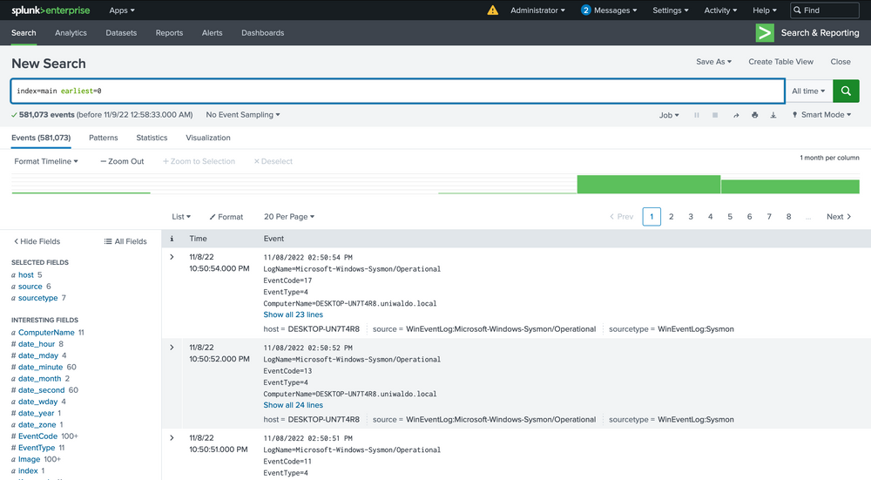Viewport: 871px width, 480px height.
Task: Expand the second event at 10:50:52
Action: [172, 348]
